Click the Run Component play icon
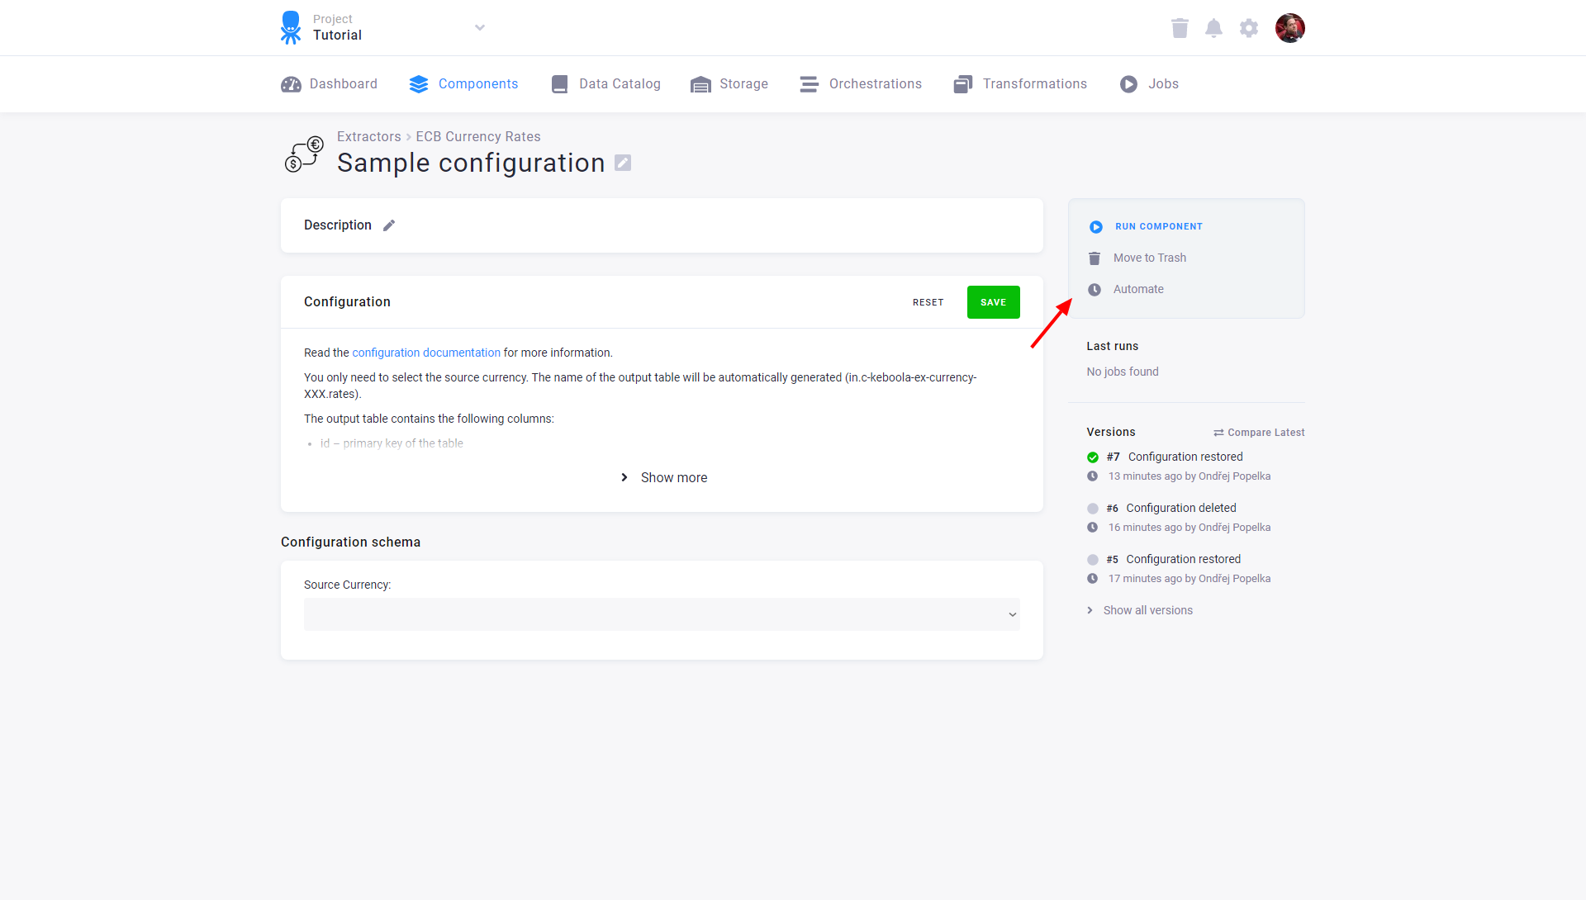The width and height of the screenshot is (1586, 900). coord(1095,226)
